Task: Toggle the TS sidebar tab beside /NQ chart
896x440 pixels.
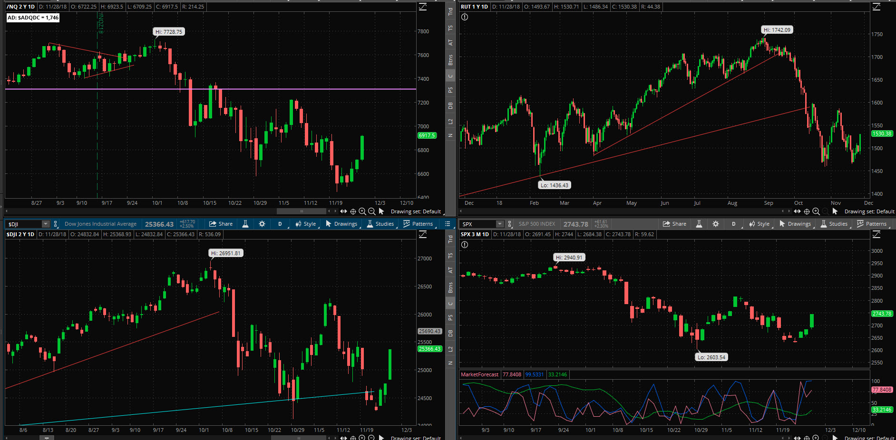Action: coord(450,28)
